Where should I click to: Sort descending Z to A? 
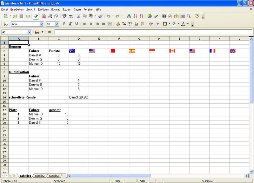[x=141, y=16]
